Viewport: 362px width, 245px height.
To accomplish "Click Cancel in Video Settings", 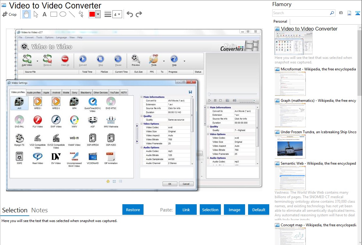I will point(186,184).
